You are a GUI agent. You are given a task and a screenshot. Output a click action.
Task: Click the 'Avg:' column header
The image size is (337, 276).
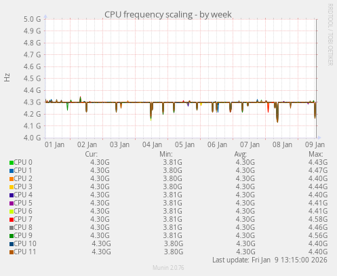(x=241, y=154)
